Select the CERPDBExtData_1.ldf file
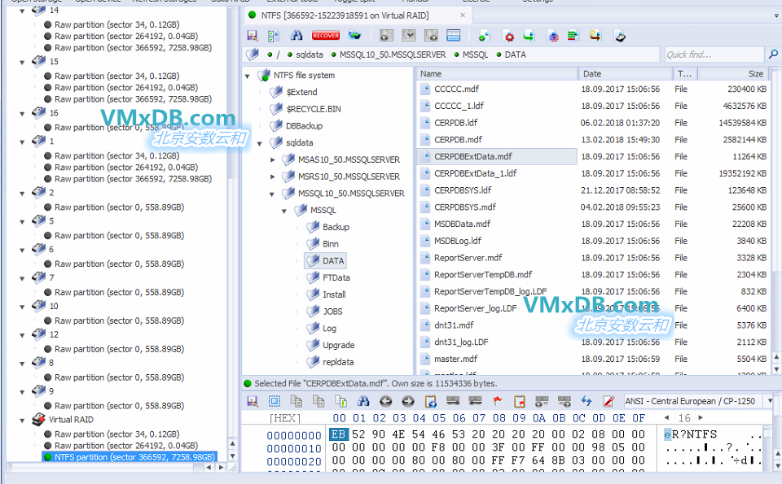The width and height of the screenshot is (782, 484). 475,173
